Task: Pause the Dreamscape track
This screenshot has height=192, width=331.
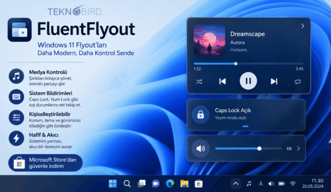Action: click(248, 81)
